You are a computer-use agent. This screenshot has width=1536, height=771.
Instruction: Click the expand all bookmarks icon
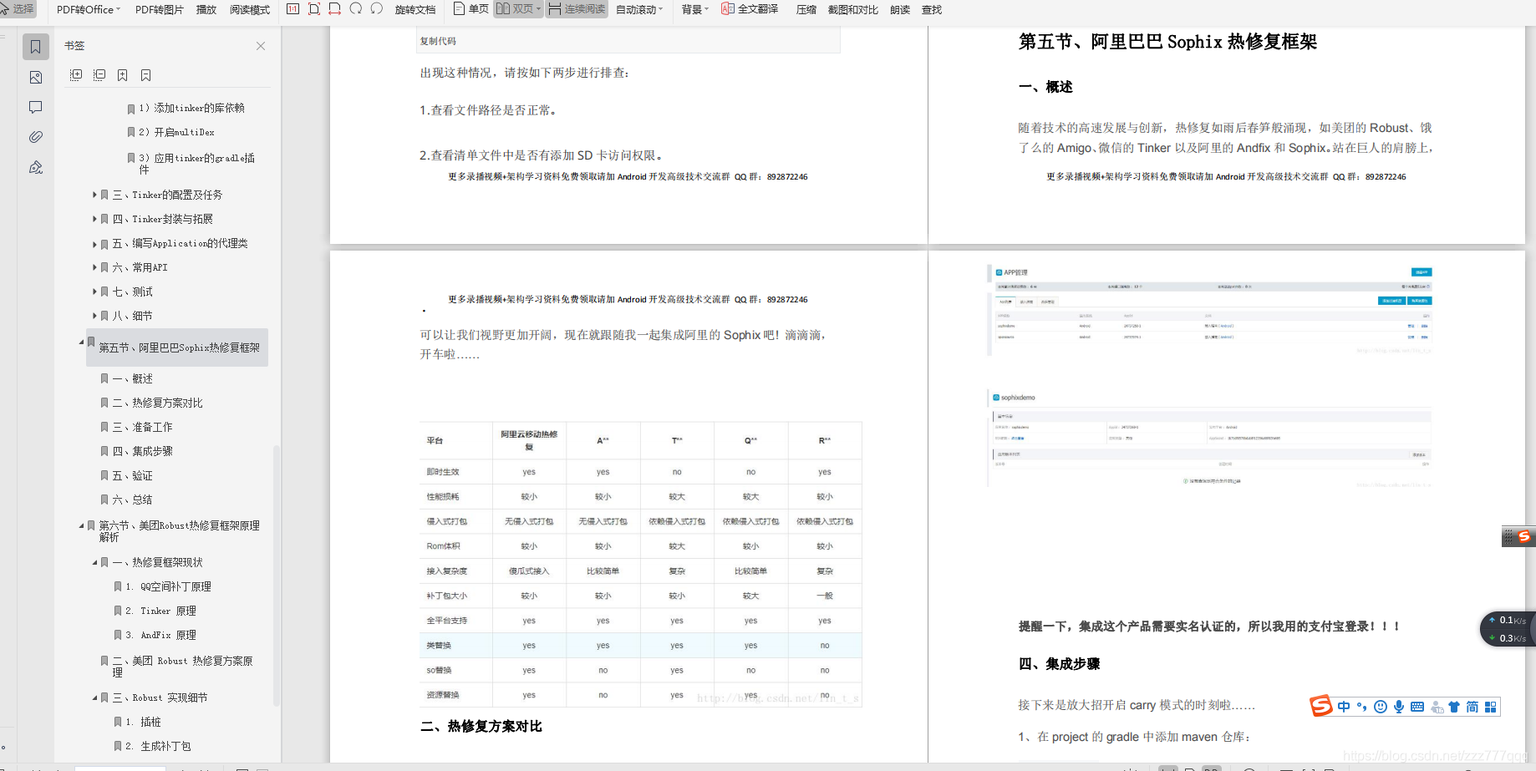[x=76, y=75]
